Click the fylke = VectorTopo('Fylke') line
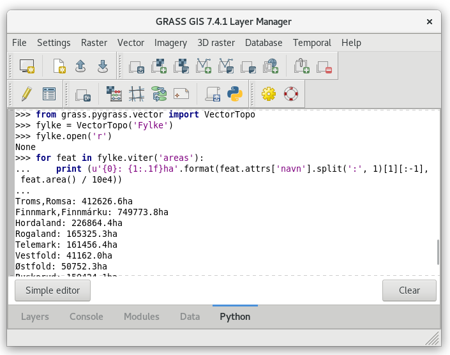The width and height of the screenshot is (450, 355). pyautogui.click(x=94, y=125)
